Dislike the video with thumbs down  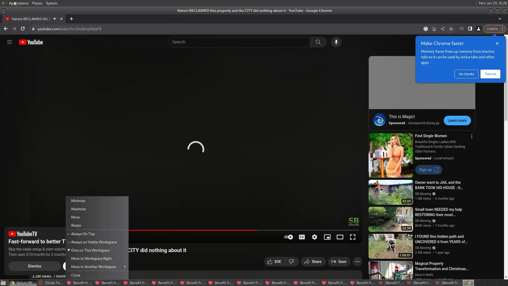tap(291, 262)
